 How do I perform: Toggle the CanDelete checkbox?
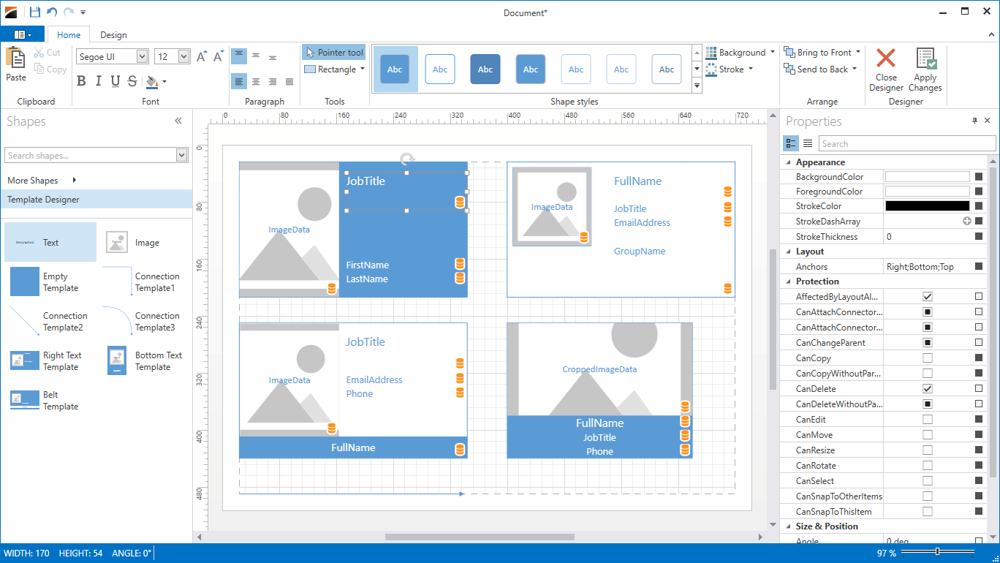(928, 389)
